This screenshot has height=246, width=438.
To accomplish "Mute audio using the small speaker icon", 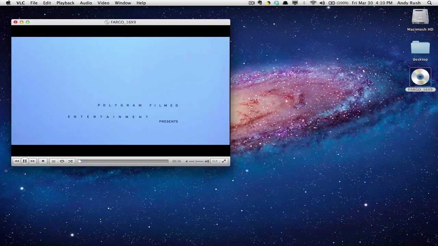I will 186,161.
